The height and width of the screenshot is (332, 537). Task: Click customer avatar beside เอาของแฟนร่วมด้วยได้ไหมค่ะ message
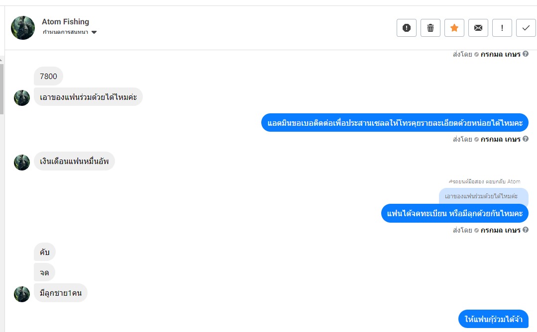22,97
